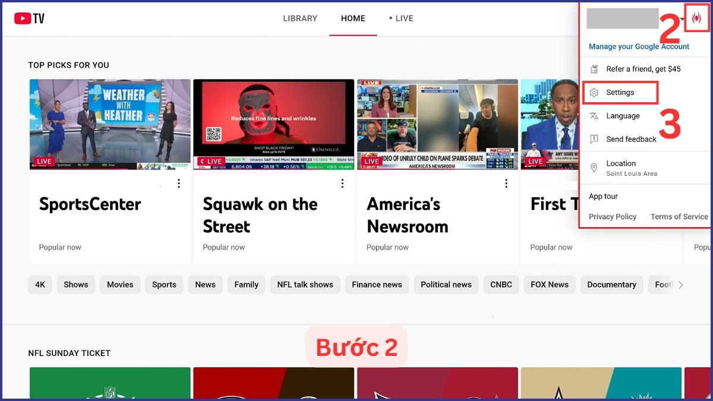Click the Squawk on the Street title
The image size is (713, 401).
point(260,215)
